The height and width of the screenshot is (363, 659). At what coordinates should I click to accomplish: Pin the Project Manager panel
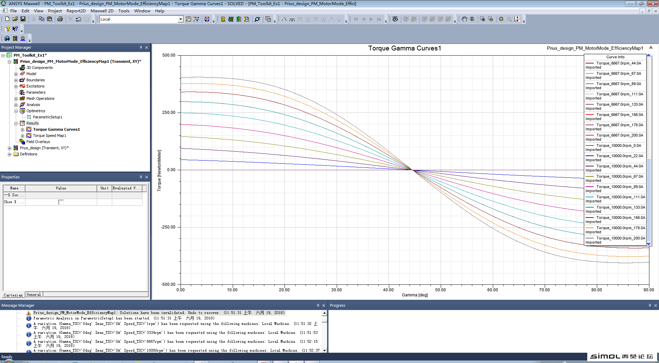click(141, 47)
